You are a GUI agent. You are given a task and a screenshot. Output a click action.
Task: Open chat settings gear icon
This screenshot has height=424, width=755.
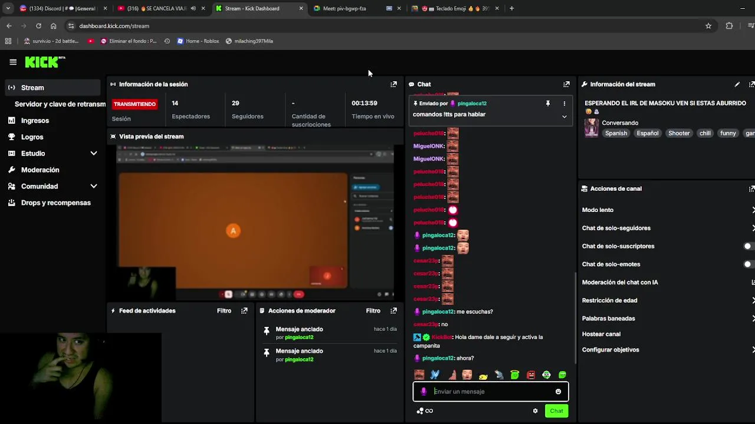pyautogui.click(x=535, y=411)
